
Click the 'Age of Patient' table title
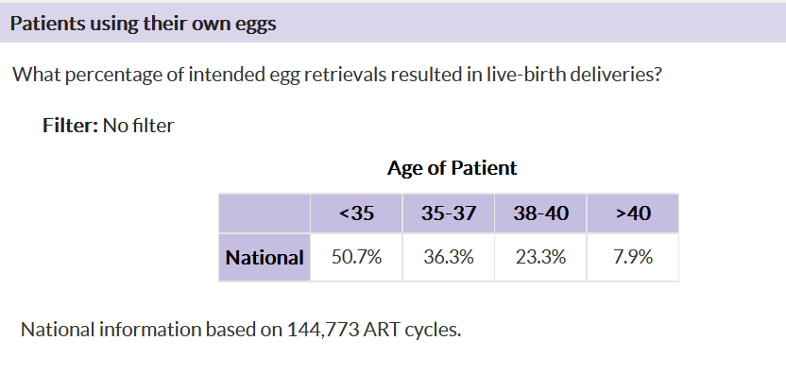[452, 167]
